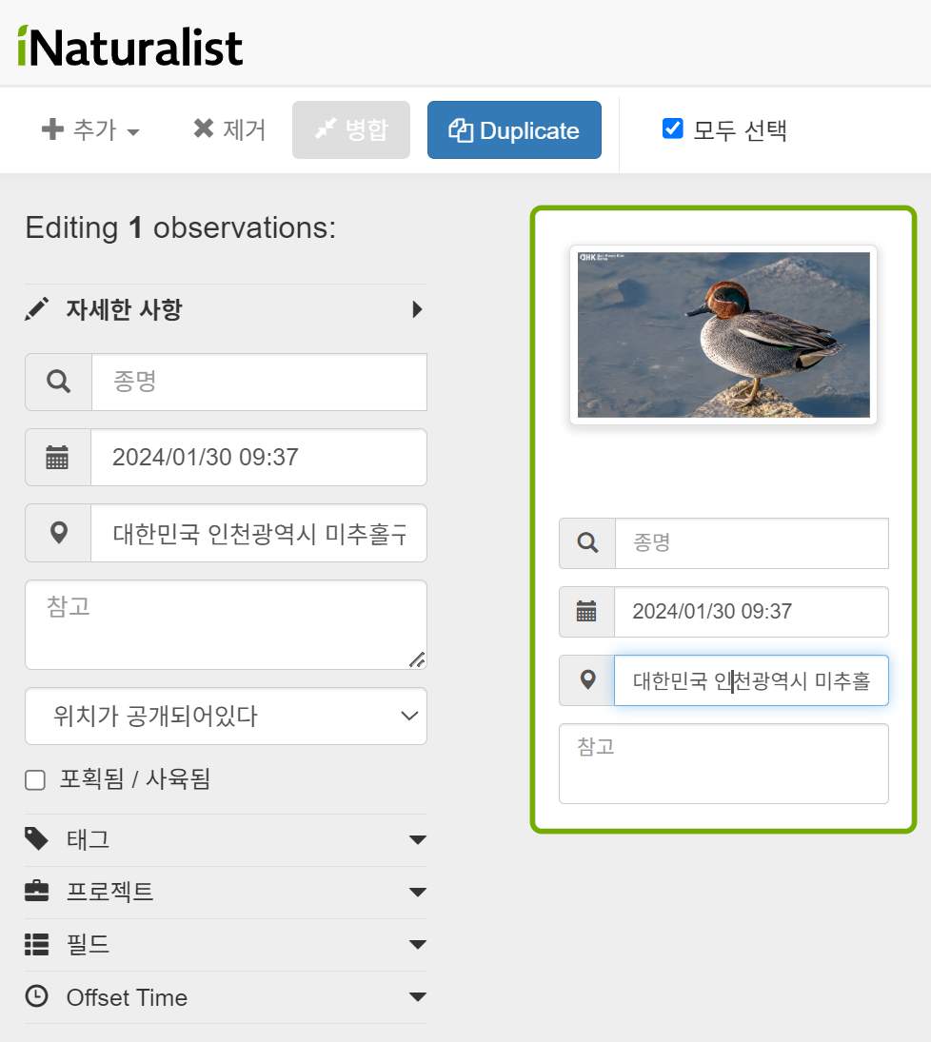This screenshot has width=931, height=1042.
Task: Click the plus icon on 추가 button
Action: [52, 128]
